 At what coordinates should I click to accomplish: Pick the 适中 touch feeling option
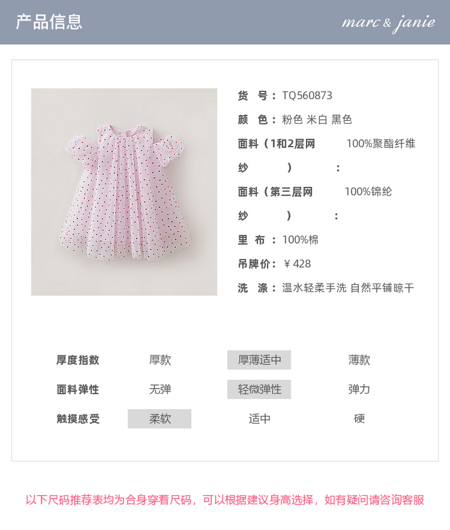260,418
